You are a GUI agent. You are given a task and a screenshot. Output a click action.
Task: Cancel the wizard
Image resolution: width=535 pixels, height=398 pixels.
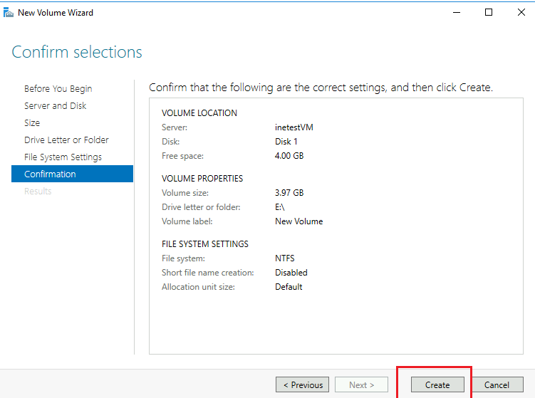click(x=497, y=385)
